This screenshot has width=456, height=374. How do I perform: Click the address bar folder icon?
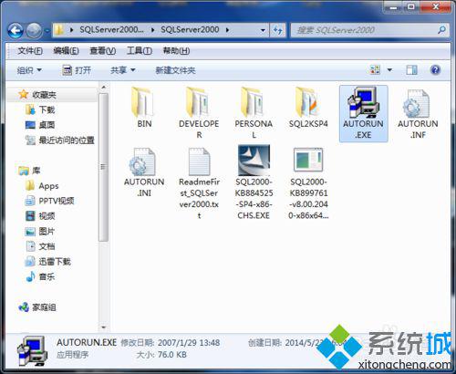[59, 30]
